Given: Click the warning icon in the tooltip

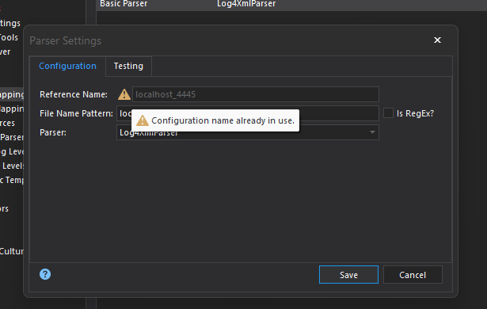Looking at the screenshot, I should click(x=143, y=120).
